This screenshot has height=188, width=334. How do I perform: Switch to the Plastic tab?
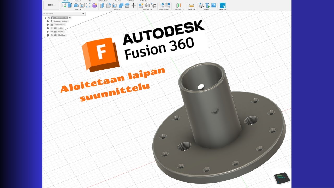118,1
